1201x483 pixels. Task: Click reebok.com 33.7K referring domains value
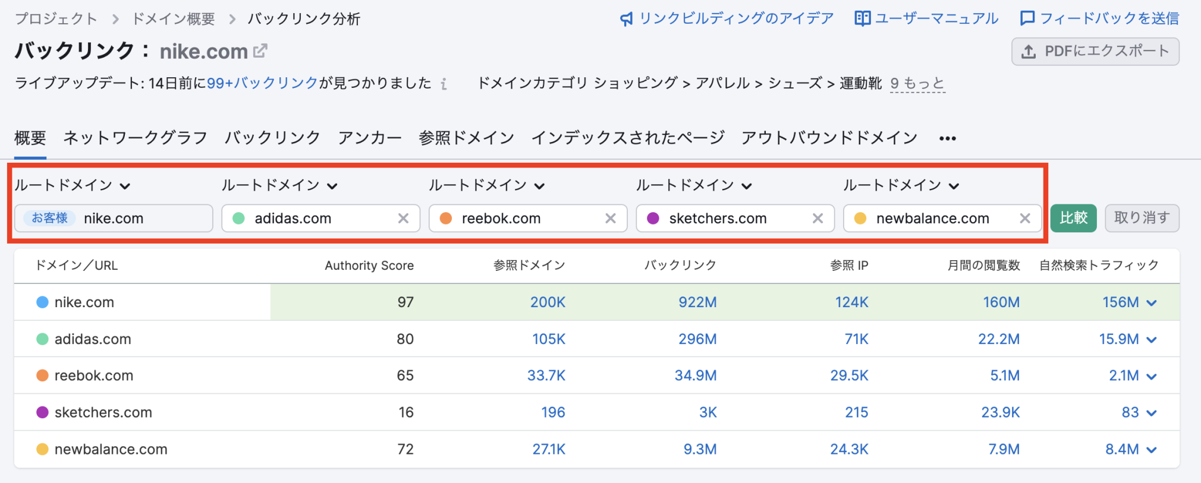pyautogui.click(x=546, y=375)
